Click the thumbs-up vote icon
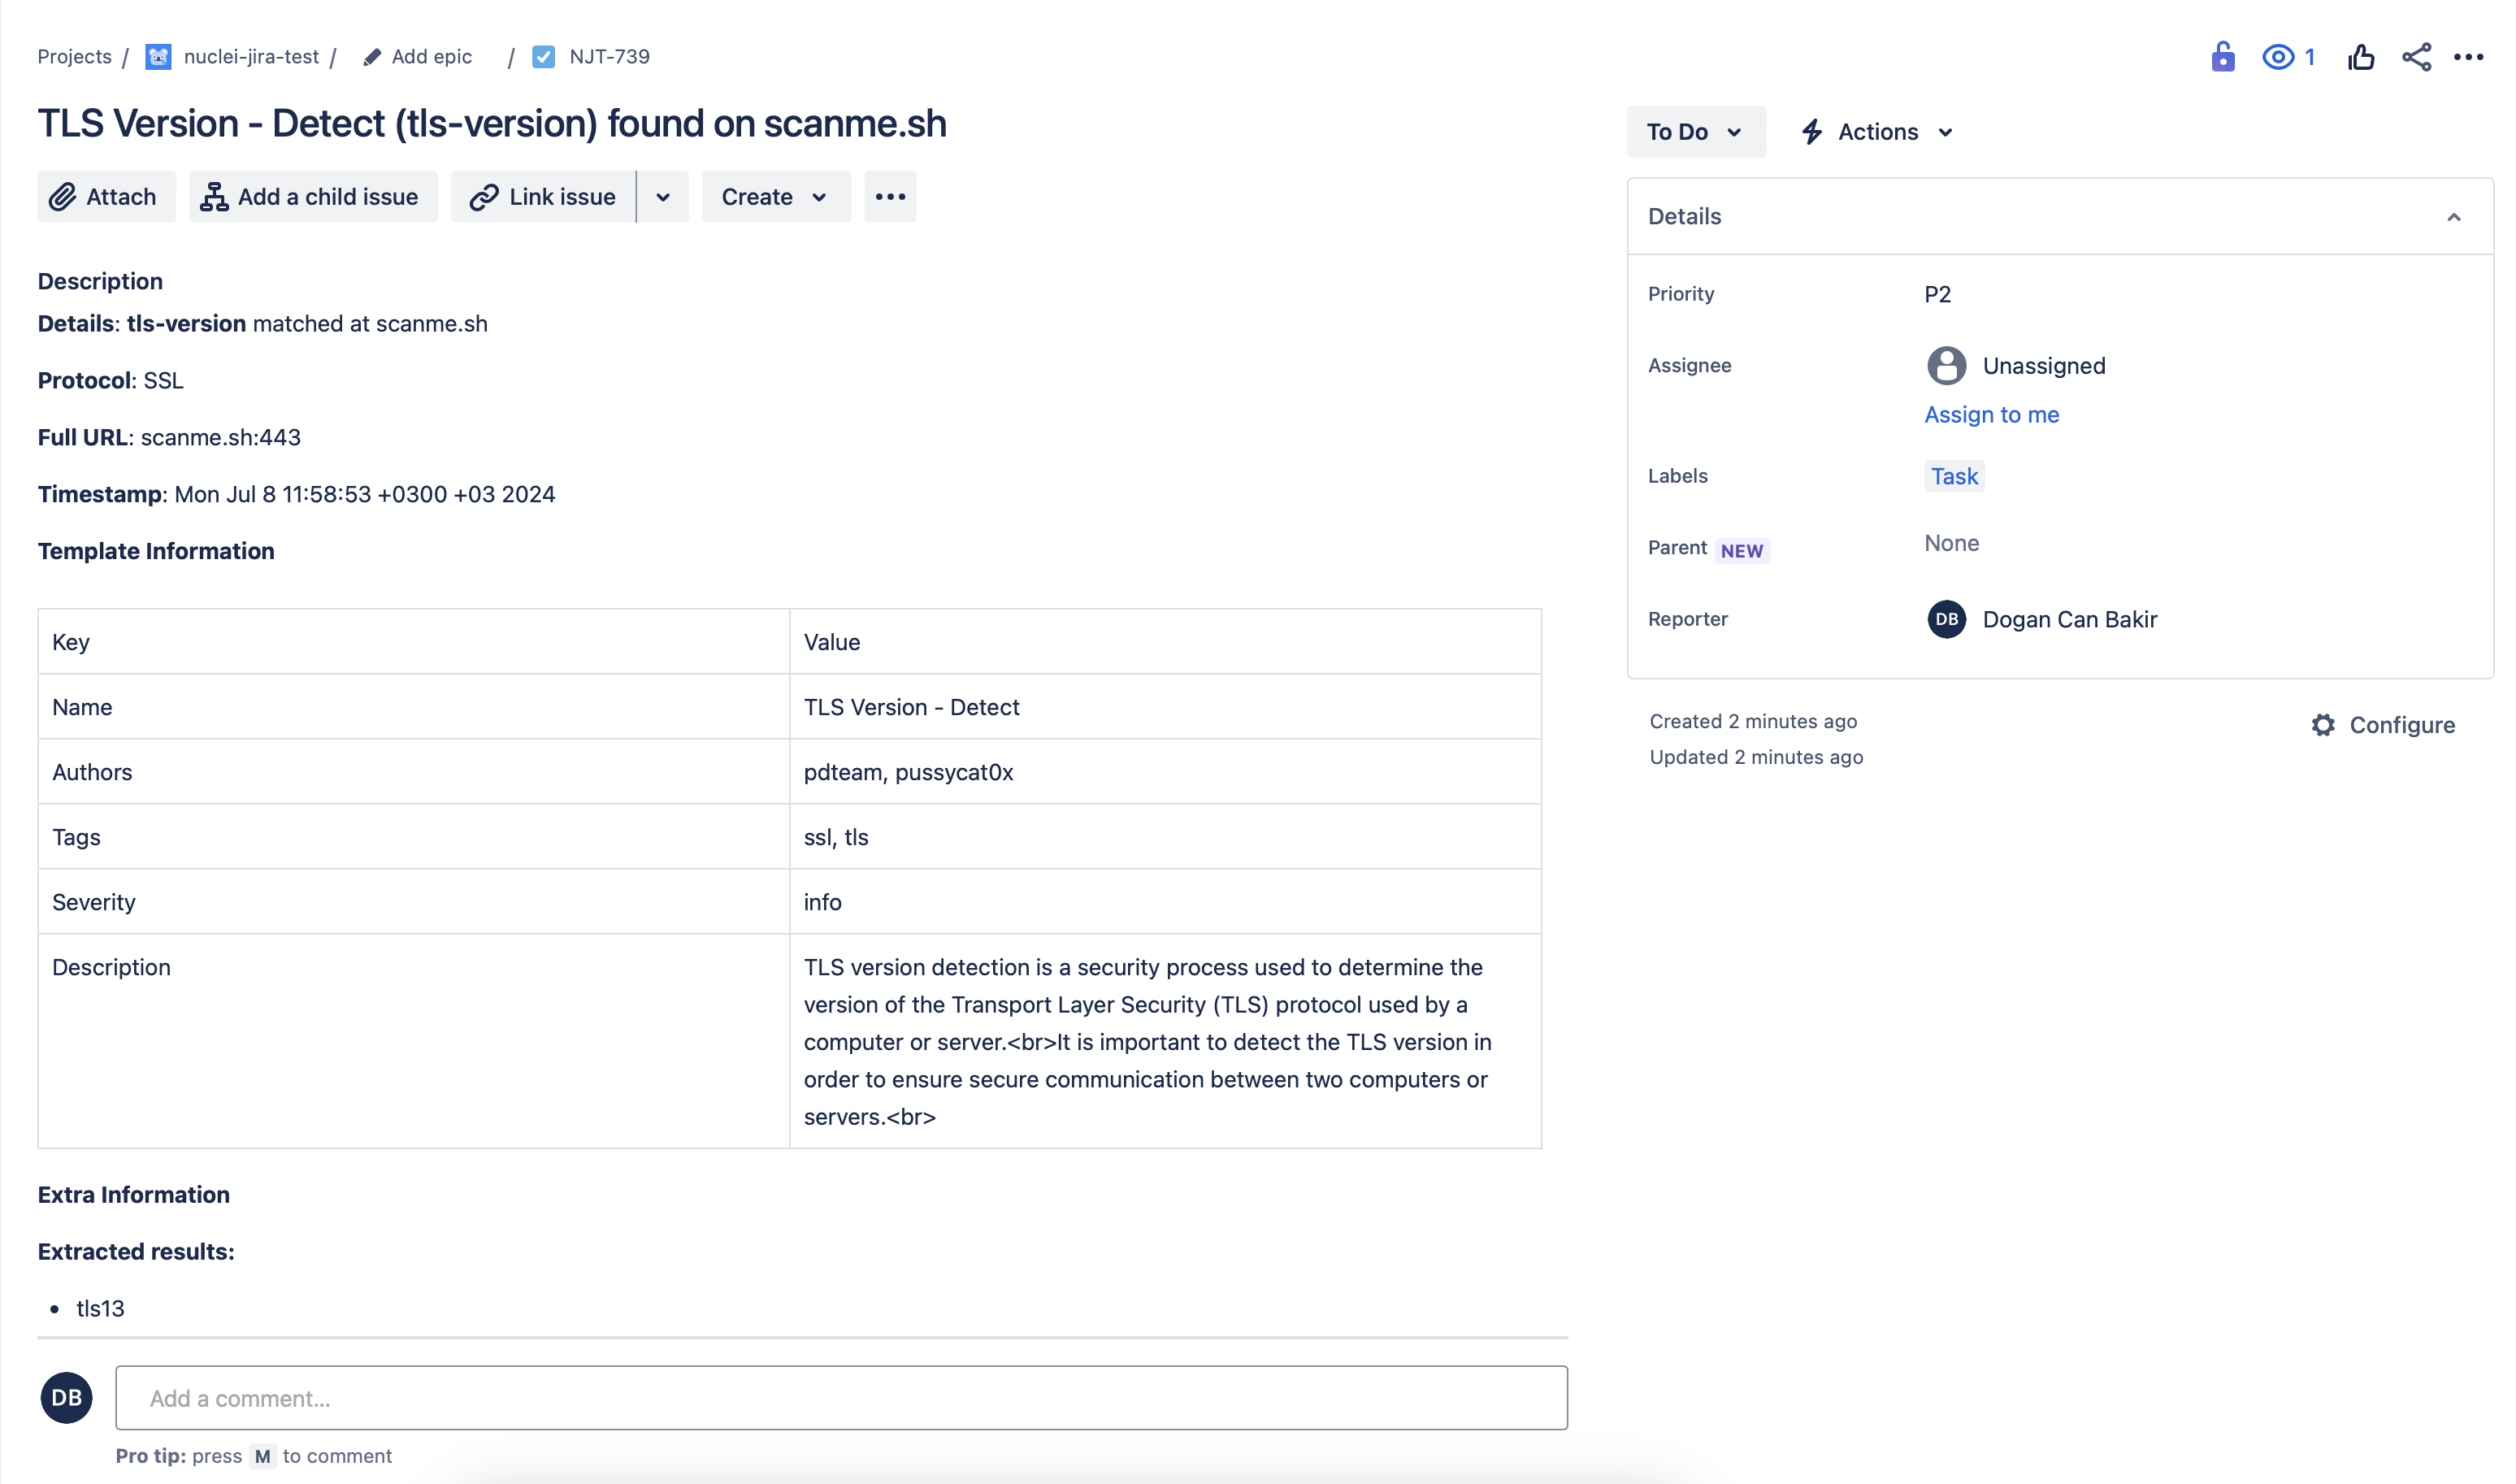The height and width of the screenshot is (1484, 2516). click(x=2361, y=57)
